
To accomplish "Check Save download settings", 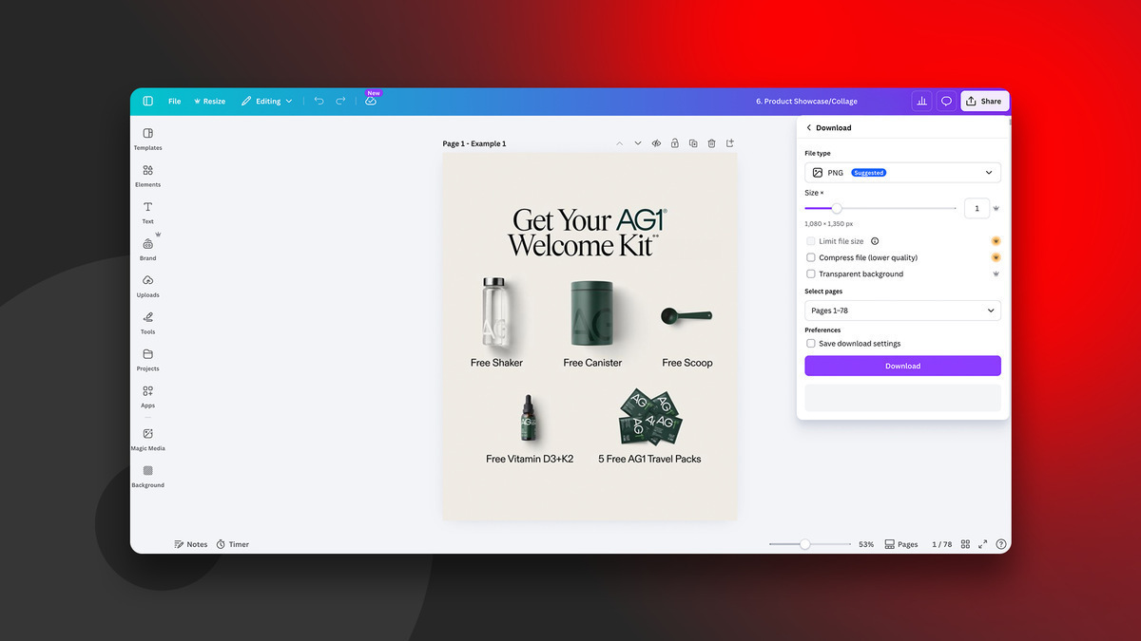I will coord(811,344).
